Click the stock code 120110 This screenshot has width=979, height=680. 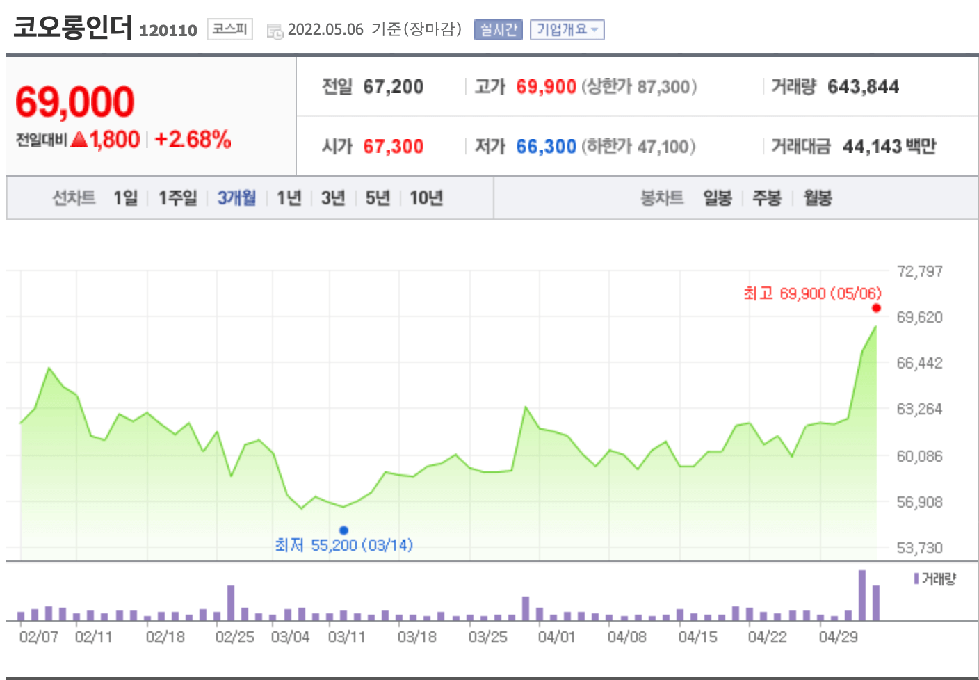point(168,31)
